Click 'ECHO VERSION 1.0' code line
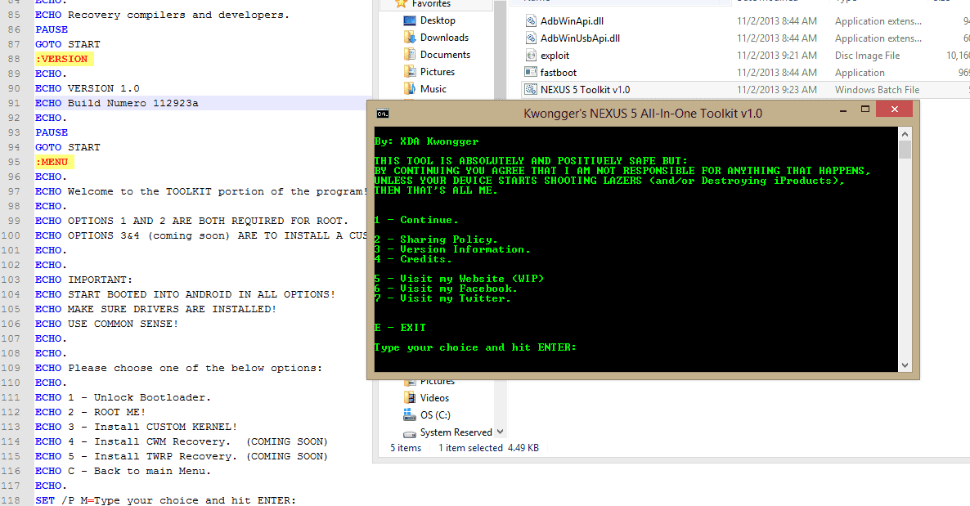 [x=88, y=88]
